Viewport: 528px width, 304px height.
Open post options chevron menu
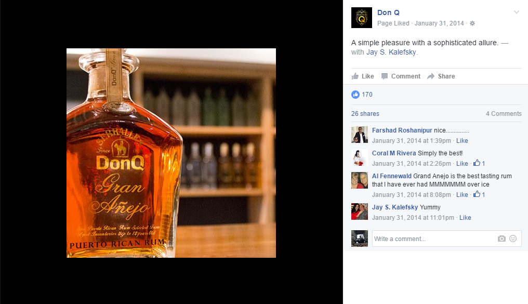point(517,12)
